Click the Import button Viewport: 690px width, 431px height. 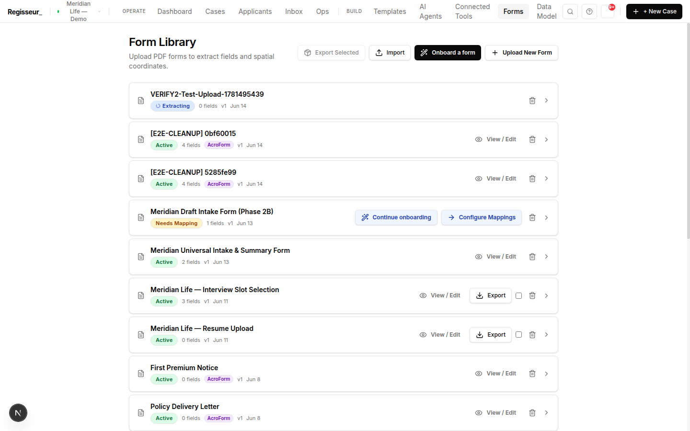[390, 53]
